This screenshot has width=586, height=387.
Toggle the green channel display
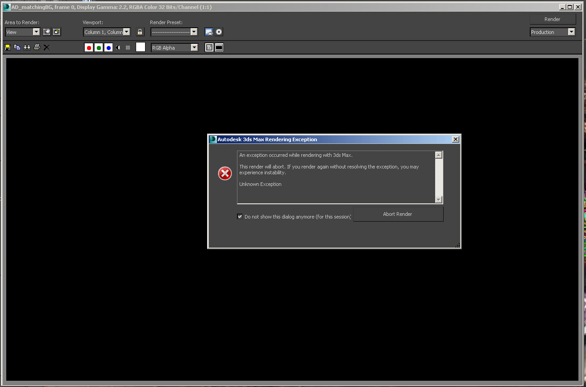pyautogui.click(x=99, y=47)
